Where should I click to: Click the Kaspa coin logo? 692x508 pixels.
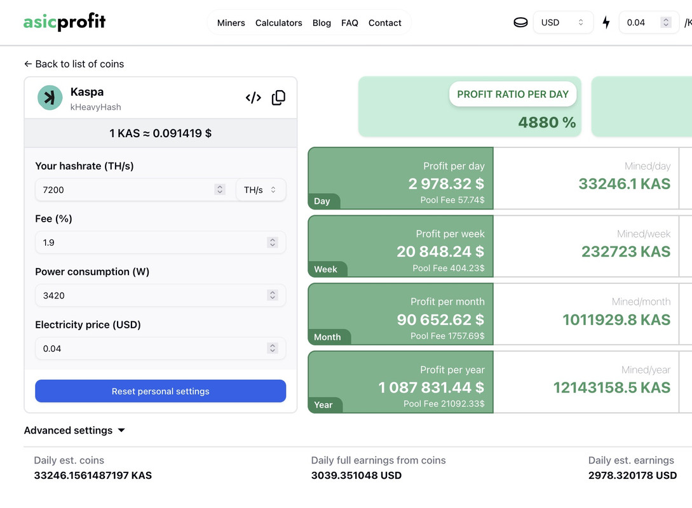[50, 97]
